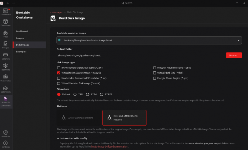Viewport: 248px width, 150px height.
Task: Open the Bootable Containers extension icon
Action: click(x=5, y=101)
